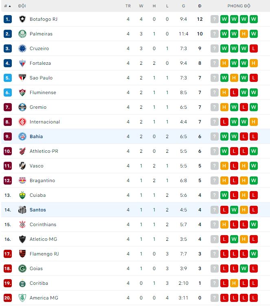Click Fortaleza's orange H form badge
This screenshot has height=306, width=270.
click(224, 63)
